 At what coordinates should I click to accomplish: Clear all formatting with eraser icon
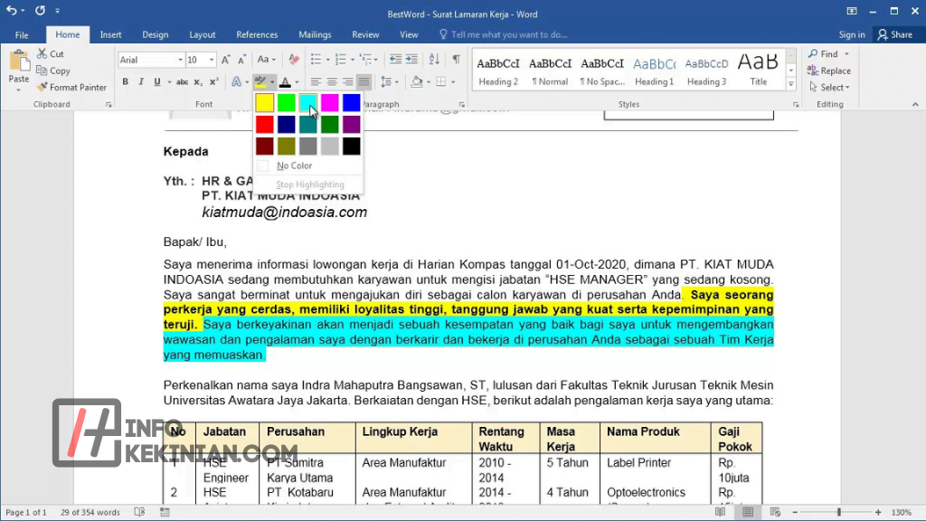[x=294, y=60]
